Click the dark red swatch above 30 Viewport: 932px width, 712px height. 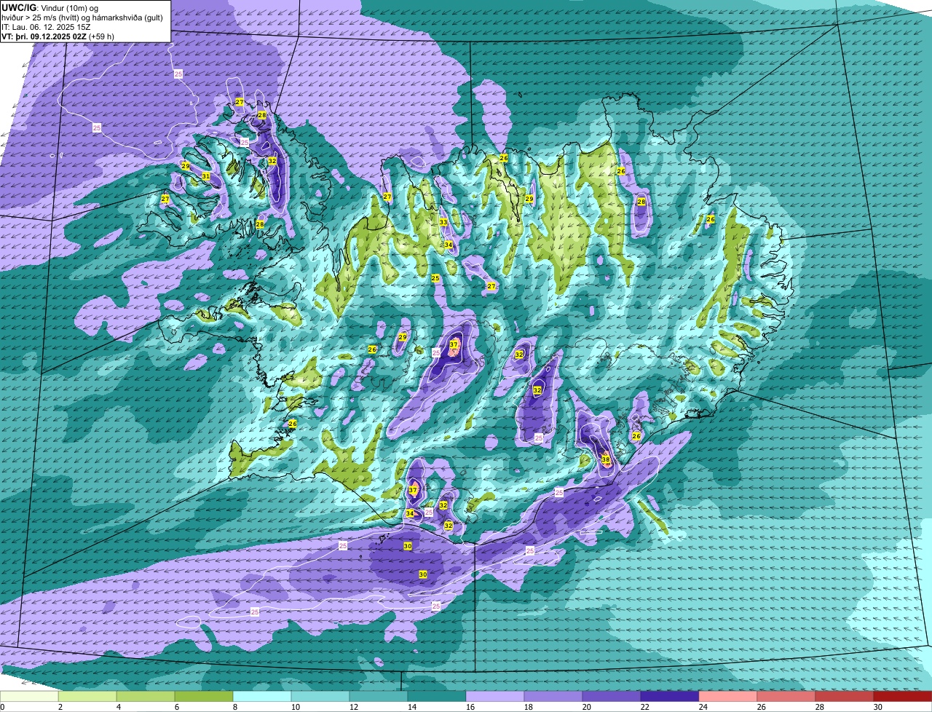coord(903,696)
